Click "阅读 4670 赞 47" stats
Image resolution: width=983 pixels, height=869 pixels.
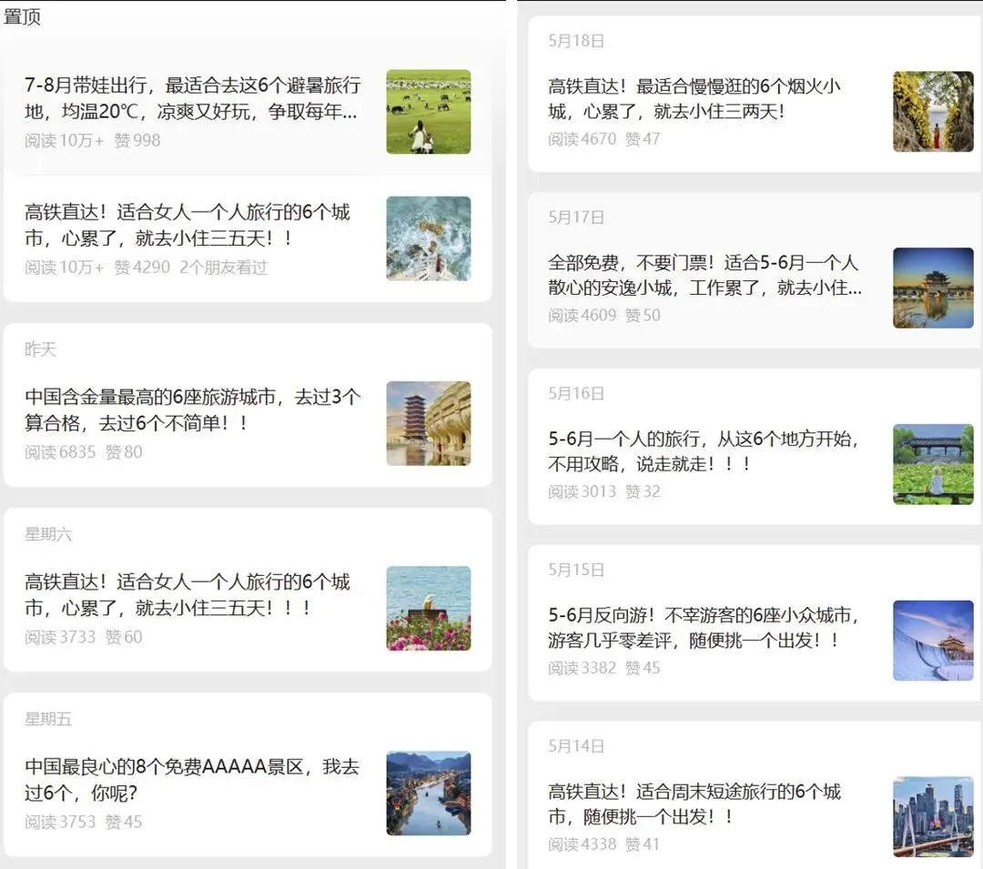click(603, 139)
